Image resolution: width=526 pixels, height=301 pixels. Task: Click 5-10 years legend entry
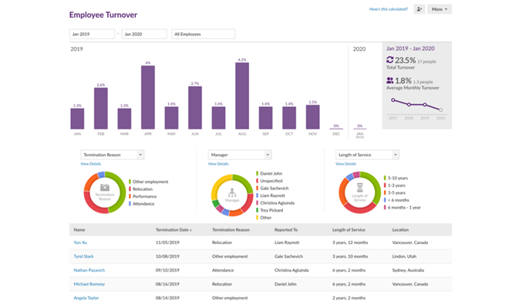point(398,178)
